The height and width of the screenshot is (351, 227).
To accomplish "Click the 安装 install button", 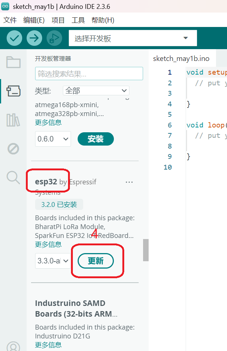I will point(96,139).
